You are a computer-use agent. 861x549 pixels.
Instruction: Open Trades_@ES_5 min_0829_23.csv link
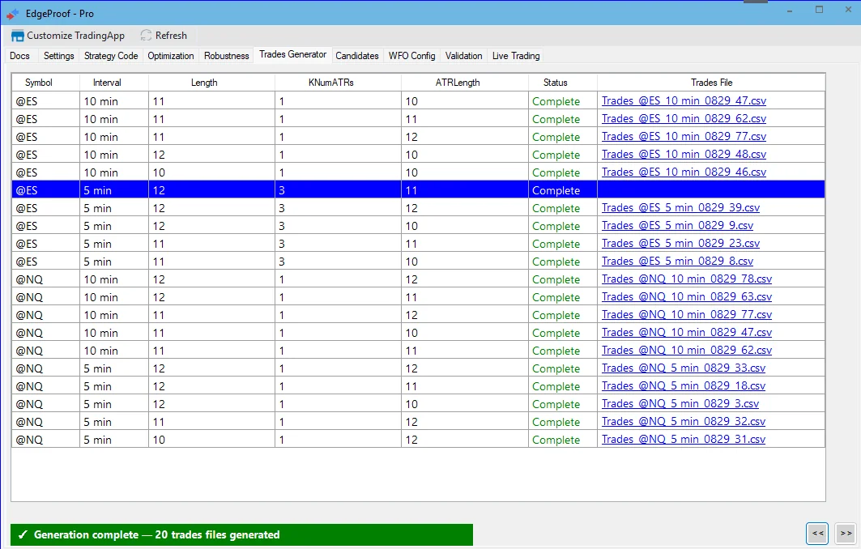point(680,244)
